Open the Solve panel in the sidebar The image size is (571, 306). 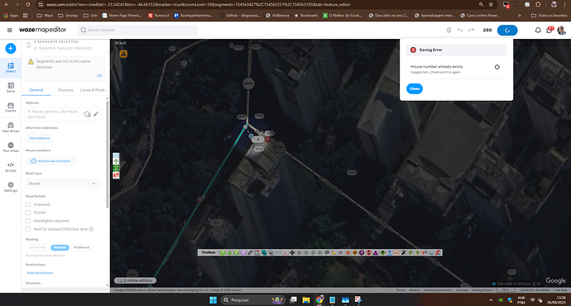(11, 88)
